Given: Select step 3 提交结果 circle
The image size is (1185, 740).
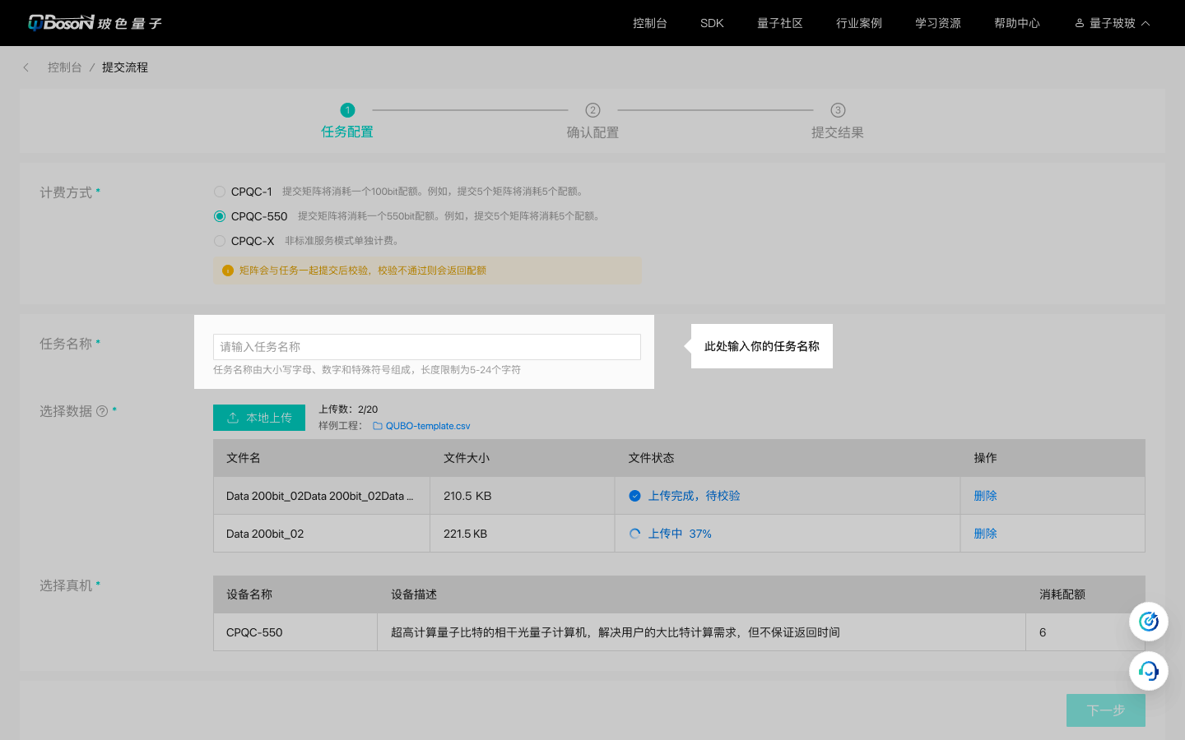Looking at the screenshot, I should click(838, 110).
